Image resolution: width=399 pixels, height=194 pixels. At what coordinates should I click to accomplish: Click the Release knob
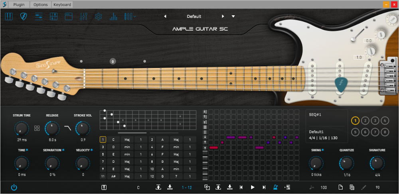click(52, 128)
